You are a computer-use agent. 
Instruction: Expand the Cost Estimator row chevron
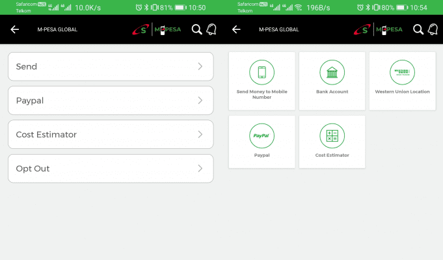point(200,135)
